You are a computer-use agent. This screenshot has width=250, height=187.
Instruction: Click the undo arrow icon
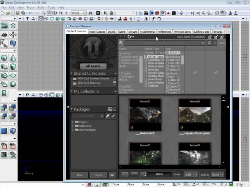[31, 13]
